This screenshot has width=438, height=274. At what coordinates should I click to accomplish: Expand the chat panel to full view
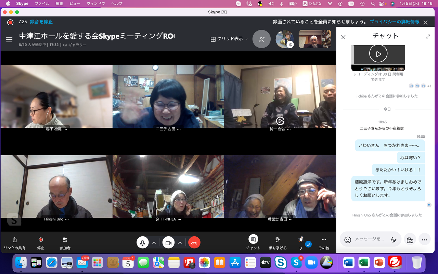coord(428,36)
